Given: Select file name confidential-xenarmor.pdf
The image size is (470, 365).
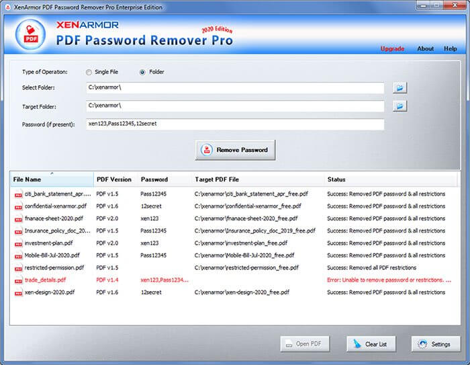Looking at the screenshot, I should click(56, 206).
